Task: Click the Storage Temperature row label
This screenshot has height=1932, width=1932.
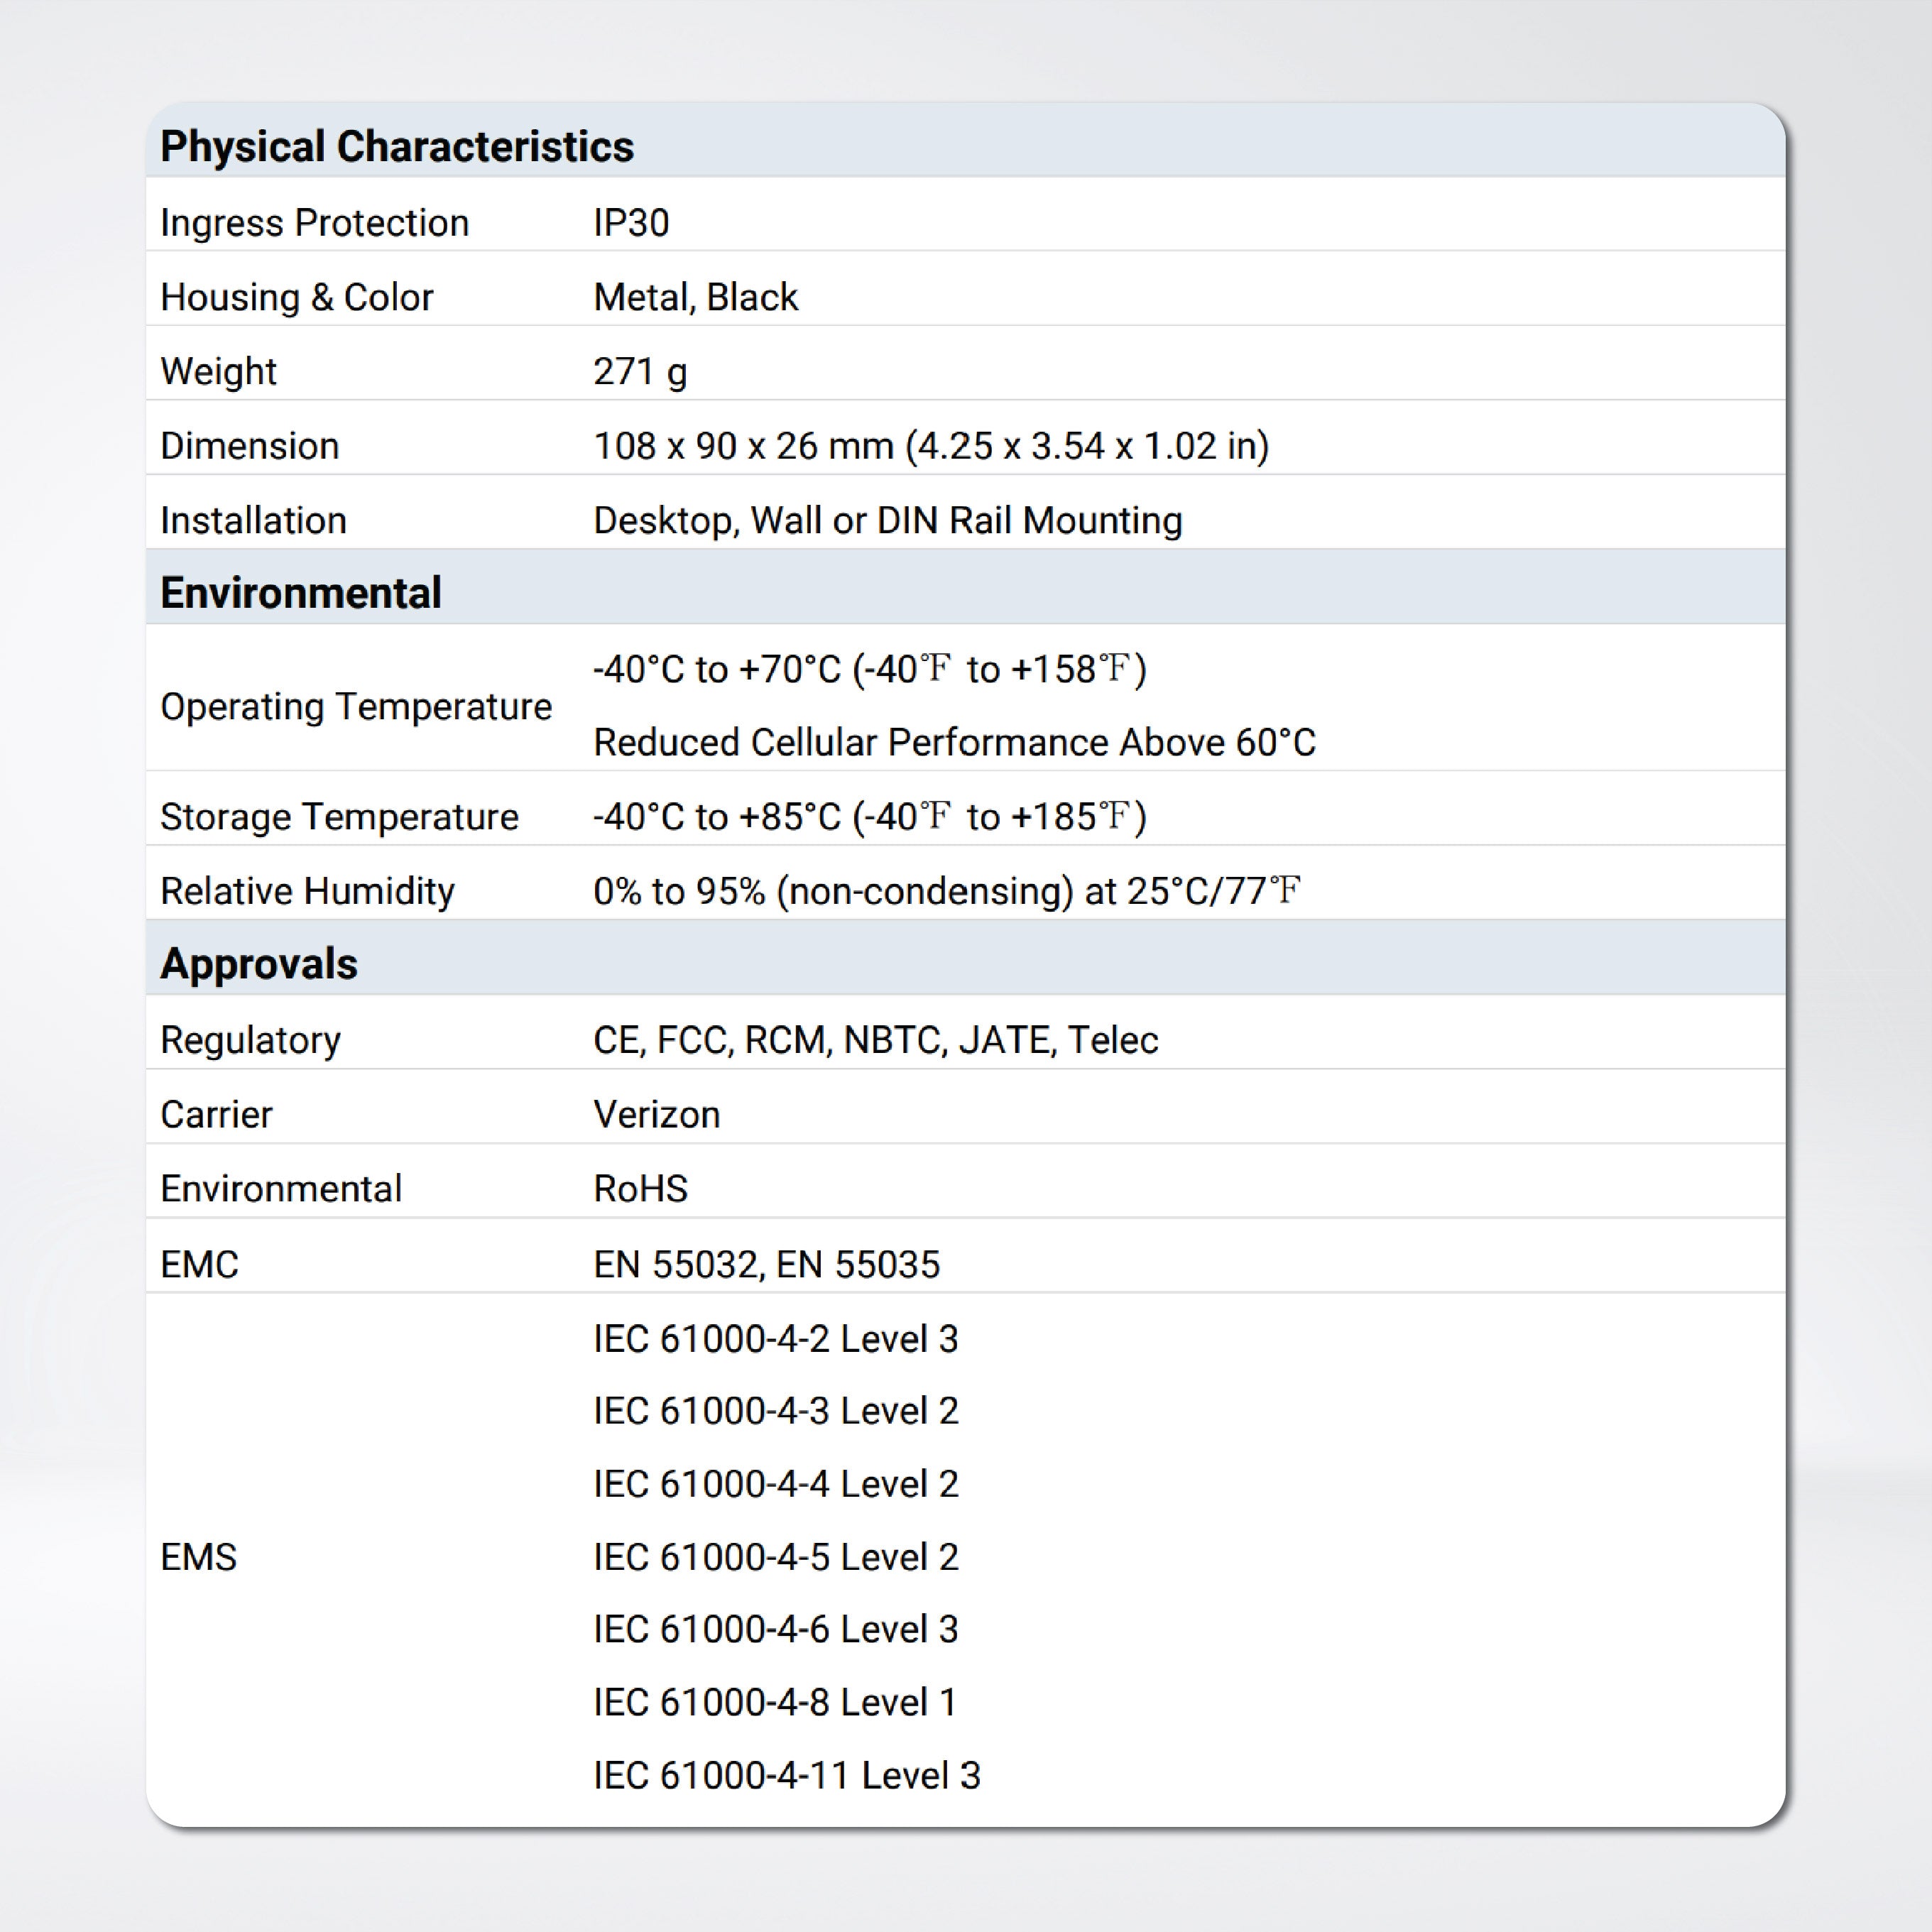Action: [339, 817]
